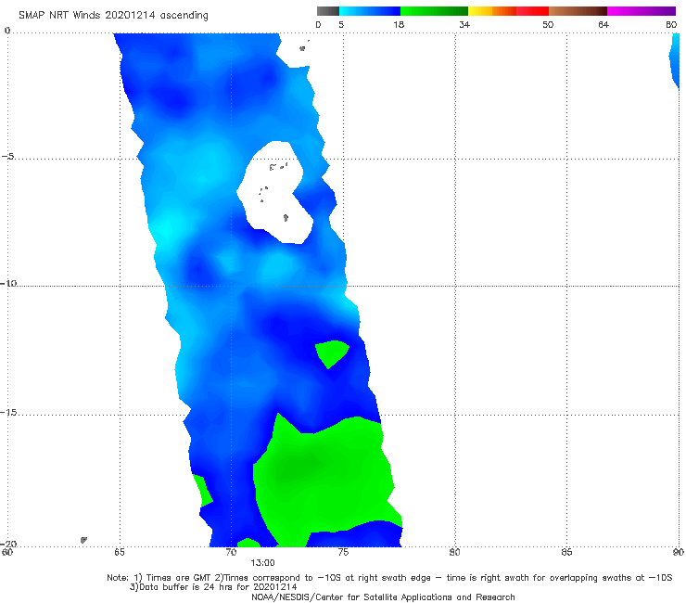
Task: Click the note line '3)Data buffer is 24 hrs'
Action: [213, 587]
